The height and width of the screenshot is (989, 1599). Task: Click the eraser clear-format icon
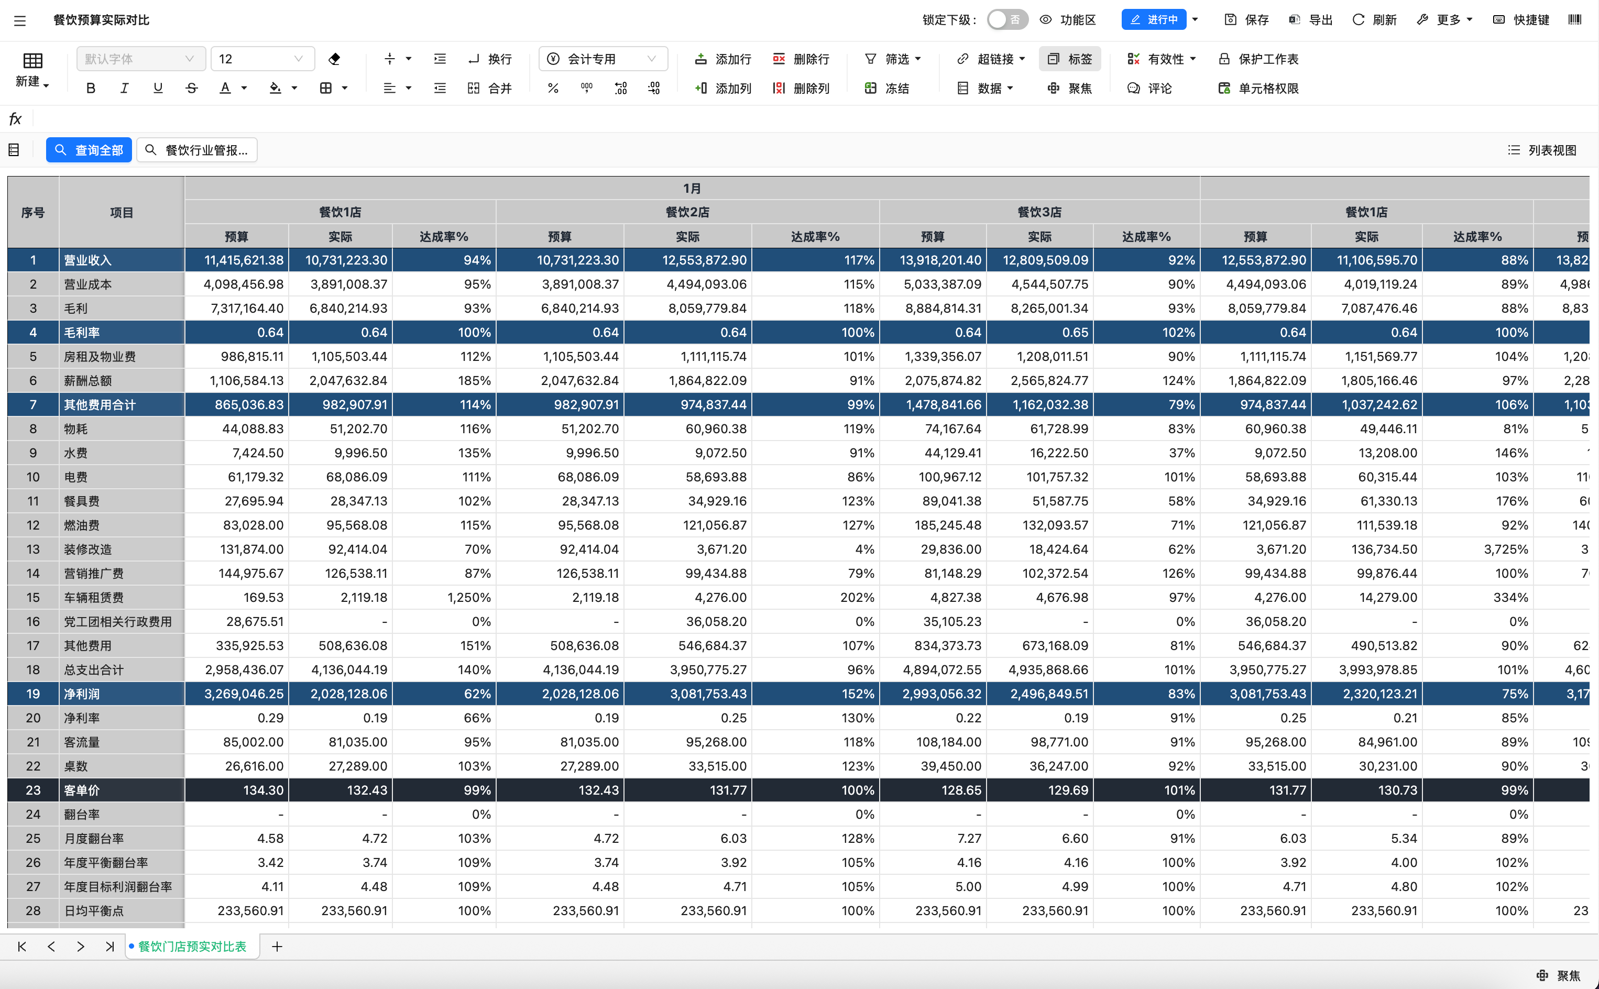334,59
